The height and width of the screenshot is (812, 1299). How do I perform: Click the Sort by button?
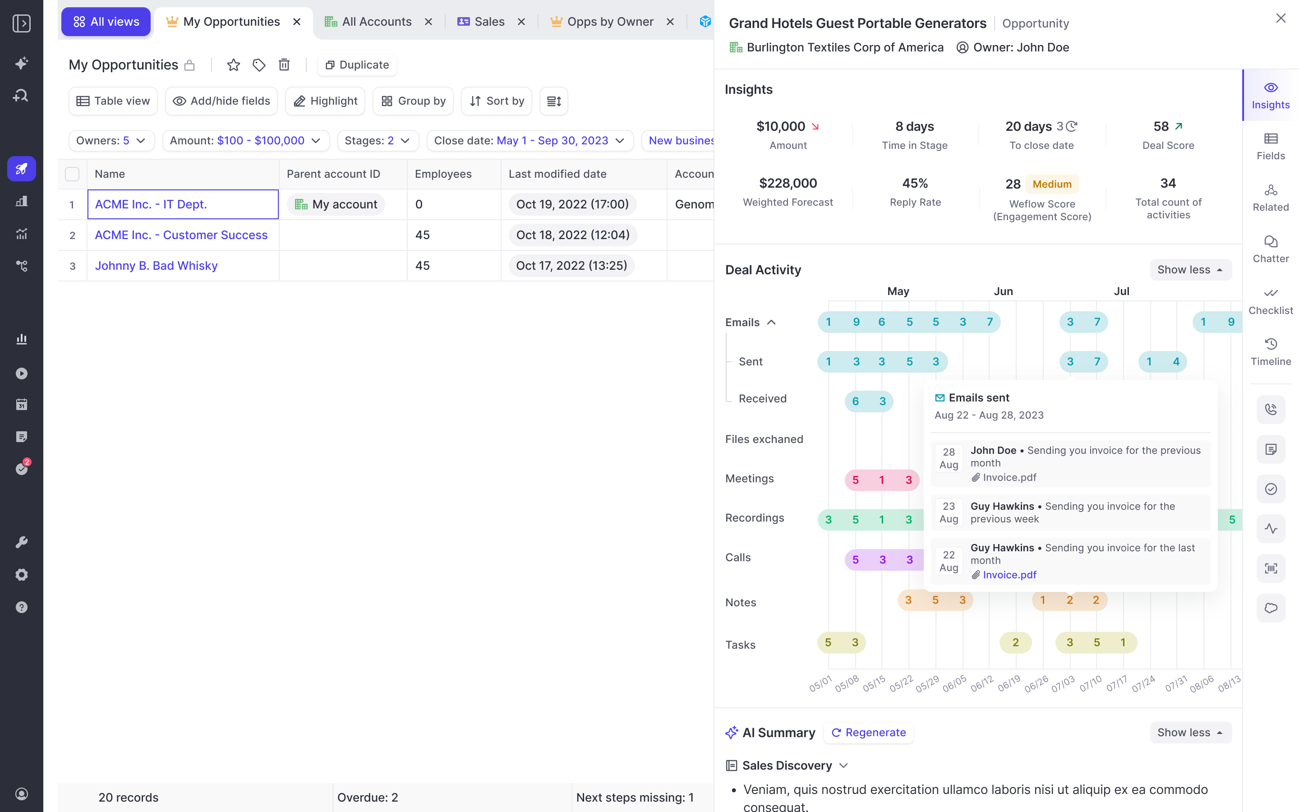pyautogui.click(x=497, y=101)
